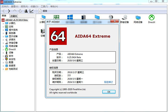
Task: Click the 现在续订 renew link
Action: (108, 82)
